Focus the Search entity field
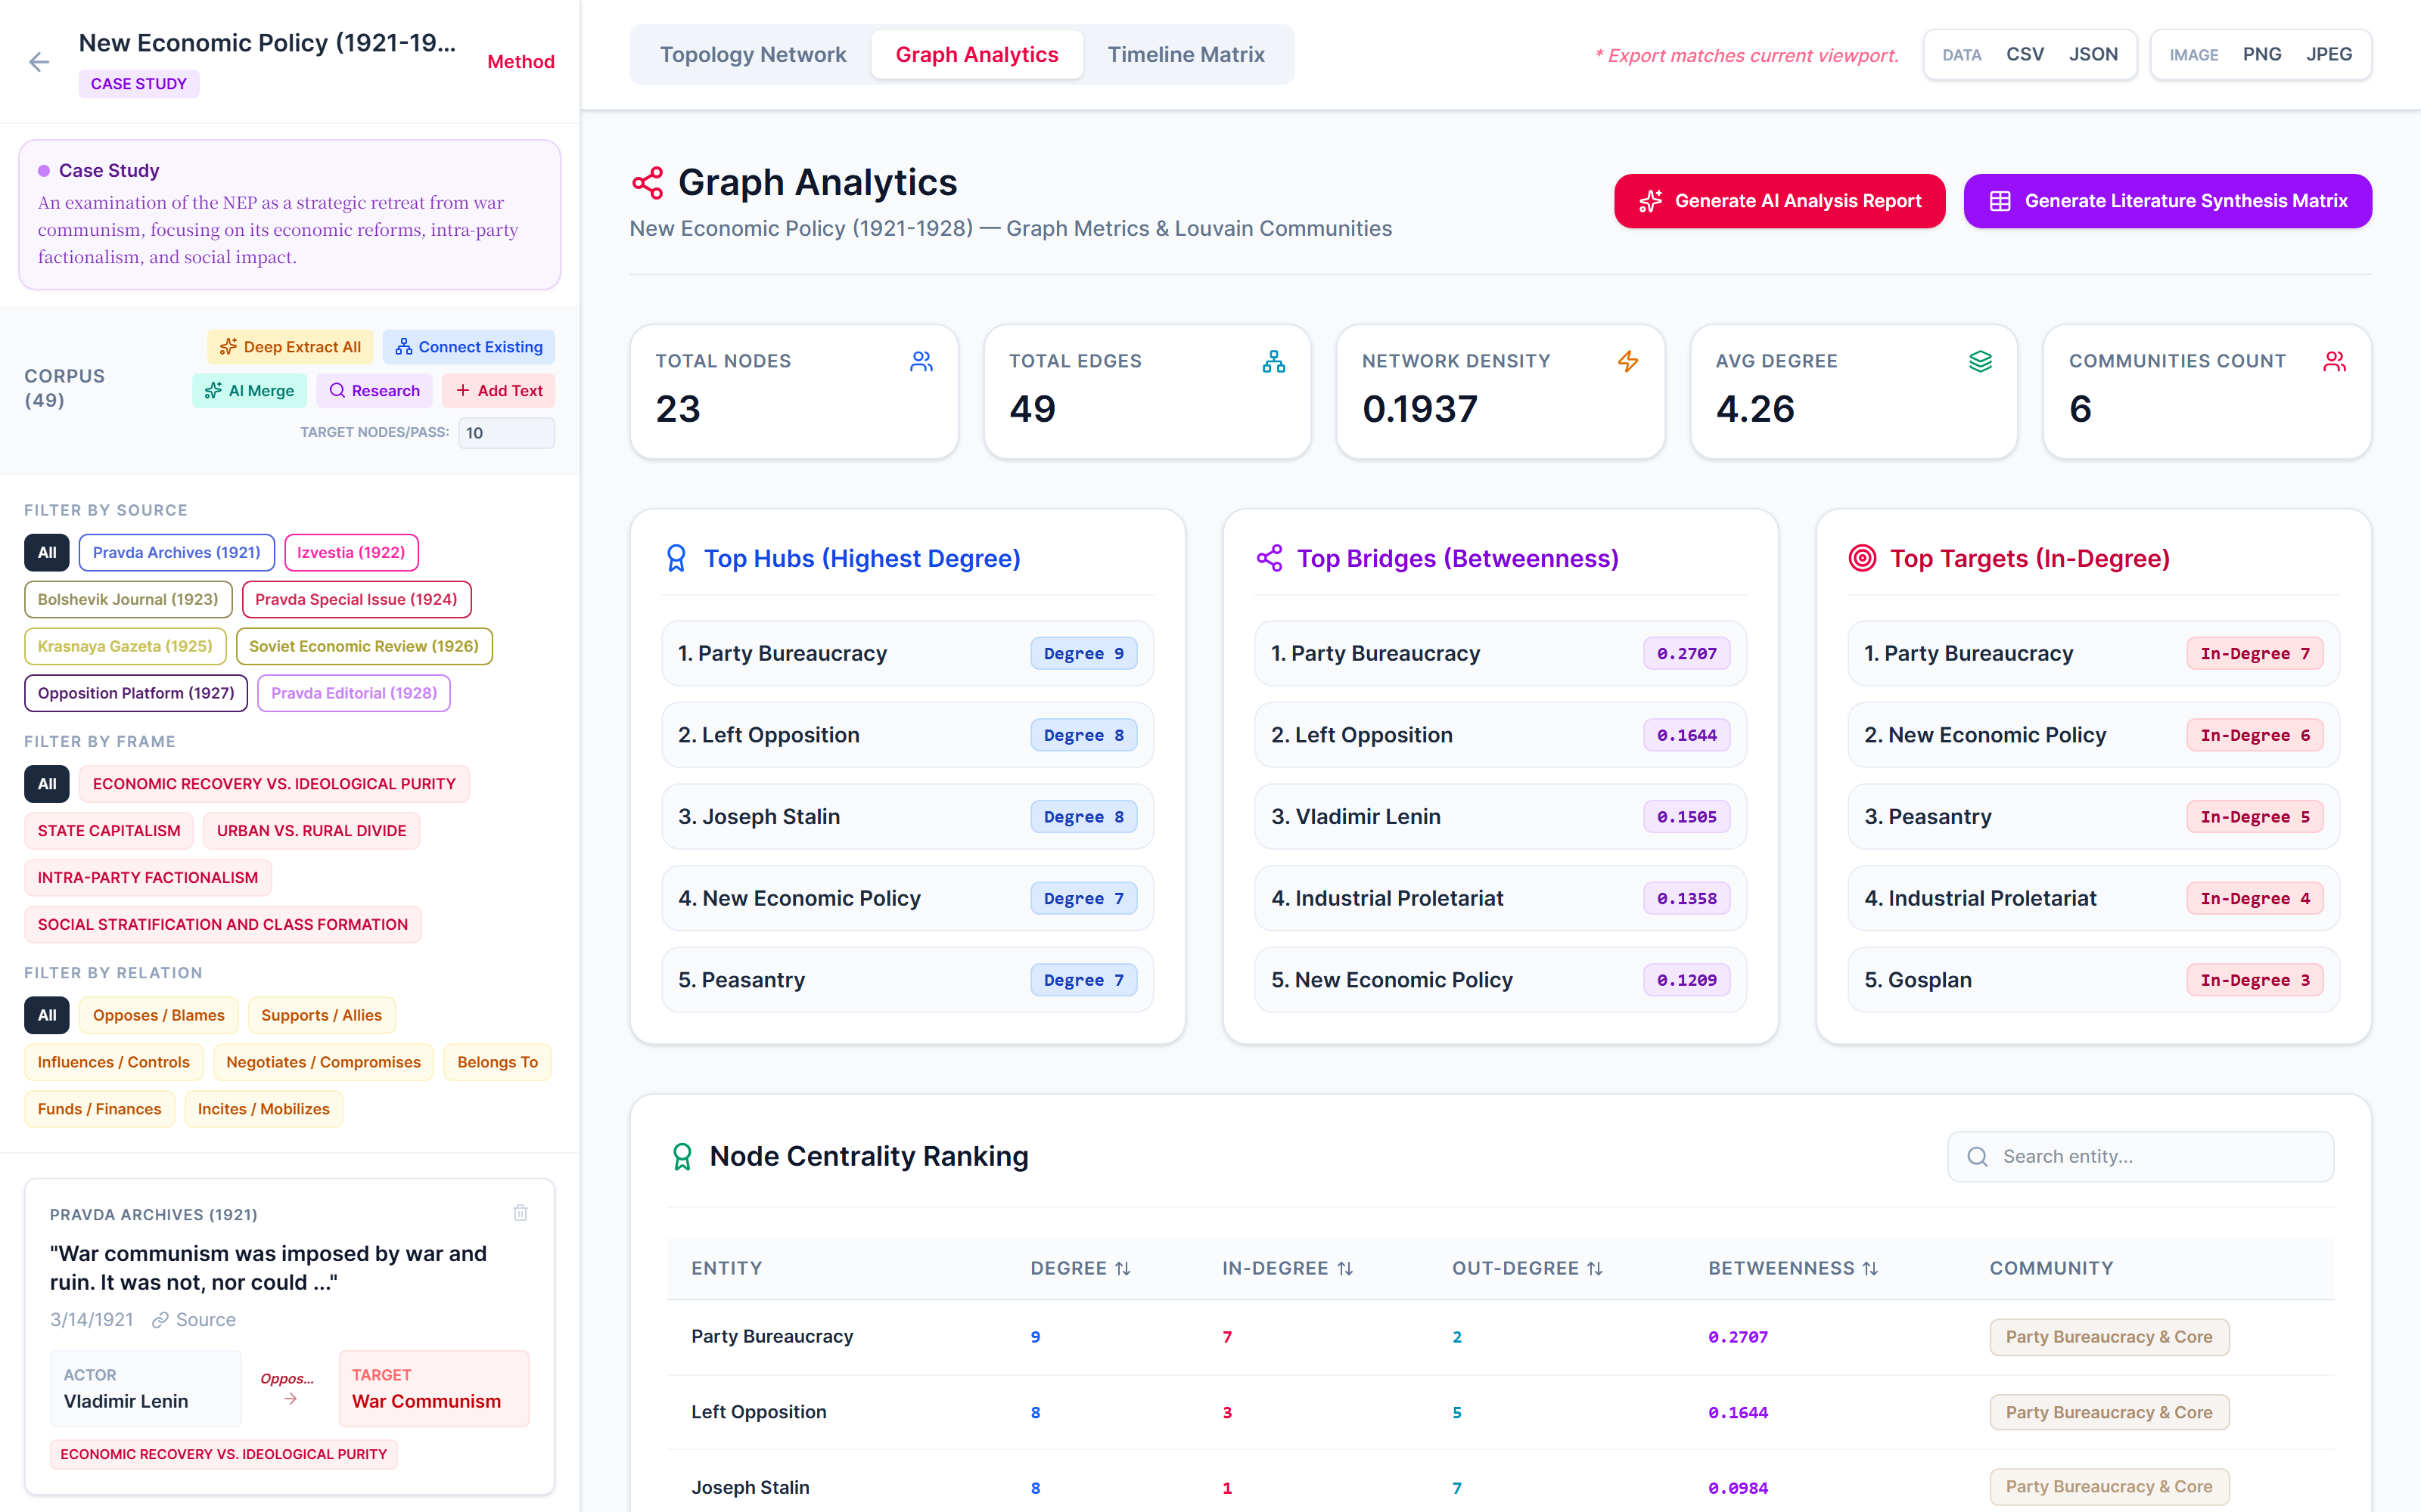Image resolution: width=2421 pixels, height=1512 pixels. click(x=2140, y=1156)
